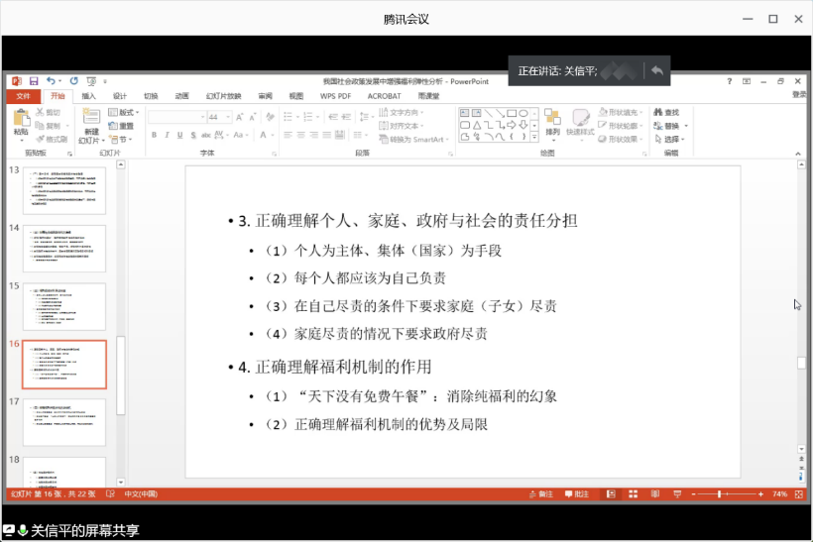
Task: Switch to the Slide Show (幻灯片放映) tab
Action: click(x=223, y=96)
